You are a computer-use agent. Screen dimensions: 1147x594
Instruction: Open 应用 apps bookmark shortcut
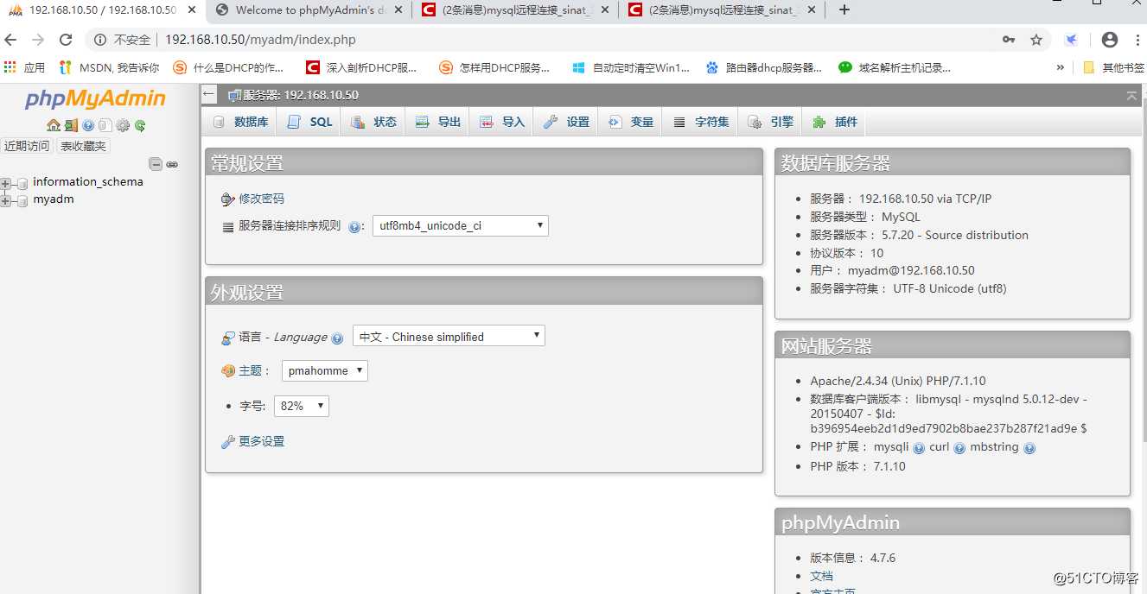(24, 67)
